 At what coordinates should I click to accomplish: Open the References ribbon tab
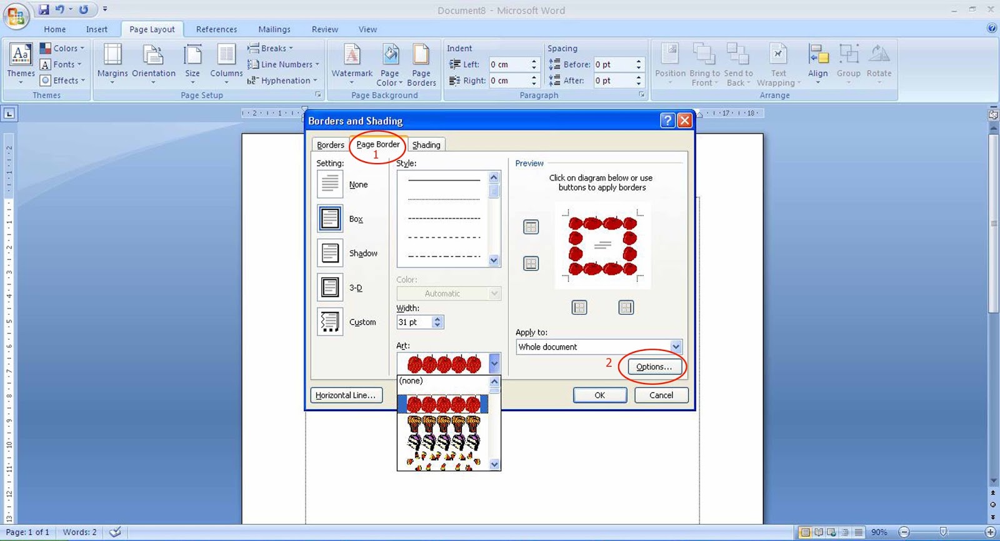(x=216, y=29)
